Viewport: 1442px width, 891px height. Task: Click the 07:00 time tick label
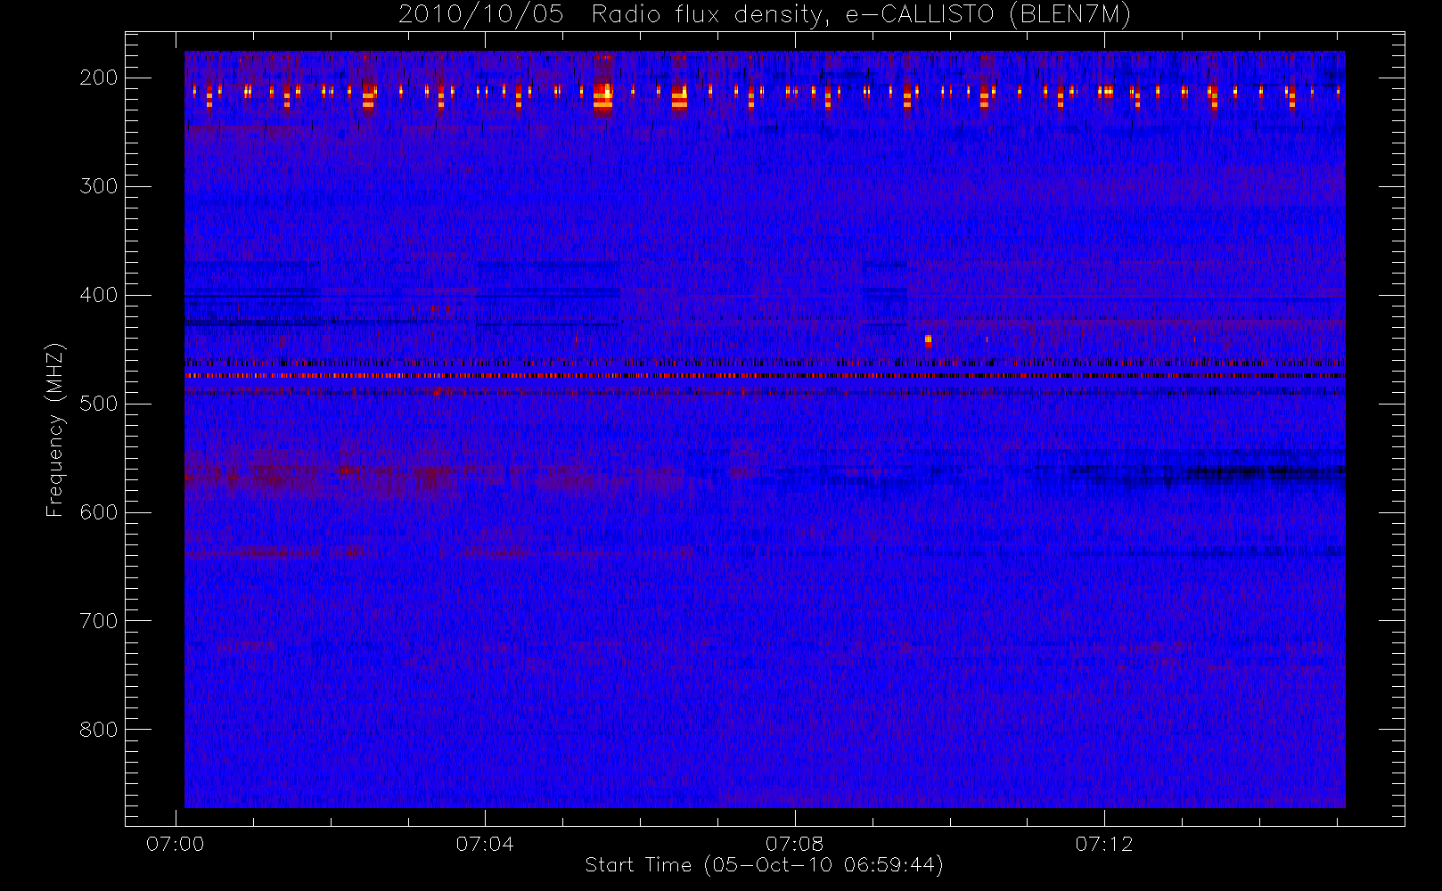[176, 844]
